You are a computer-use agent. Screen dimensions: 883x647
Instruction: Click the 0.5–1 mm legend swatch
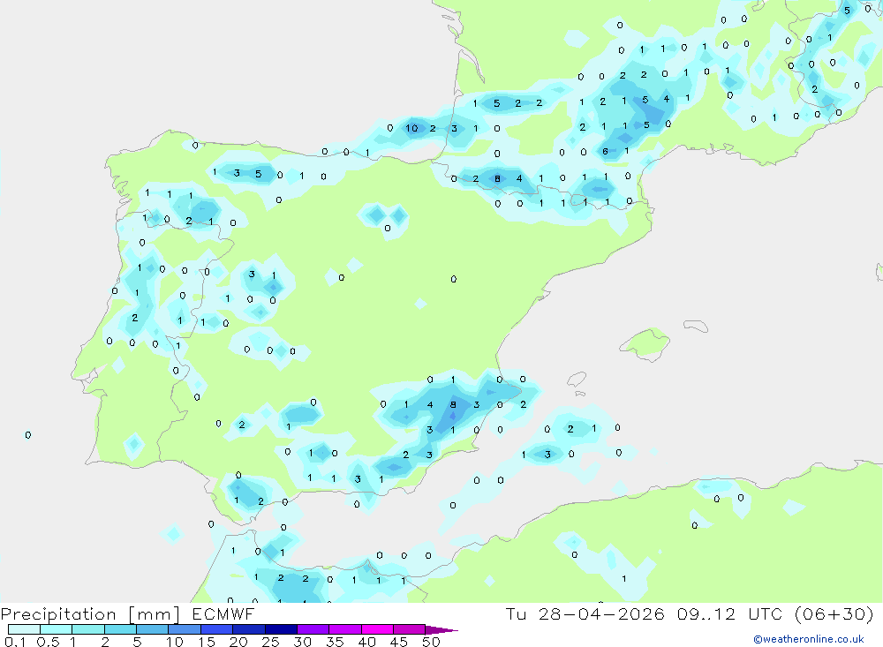57,629
